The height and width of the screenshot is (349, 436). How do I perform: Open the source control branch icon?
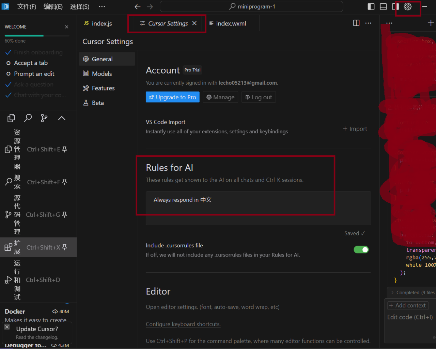click(44, 118)
